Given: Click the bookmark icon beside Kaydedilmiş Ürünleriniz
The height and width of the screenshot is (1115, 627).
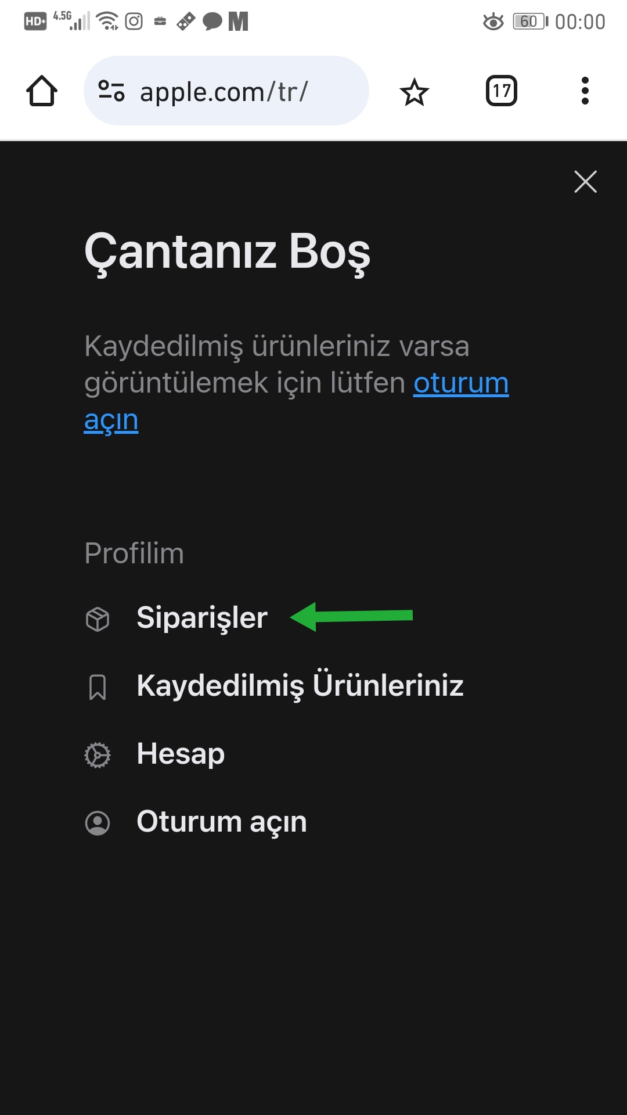Looking at the screenshot, I should coord(98,687).
